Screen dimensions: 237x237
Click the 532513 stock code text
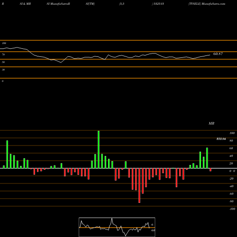click(x=158, y=4)
